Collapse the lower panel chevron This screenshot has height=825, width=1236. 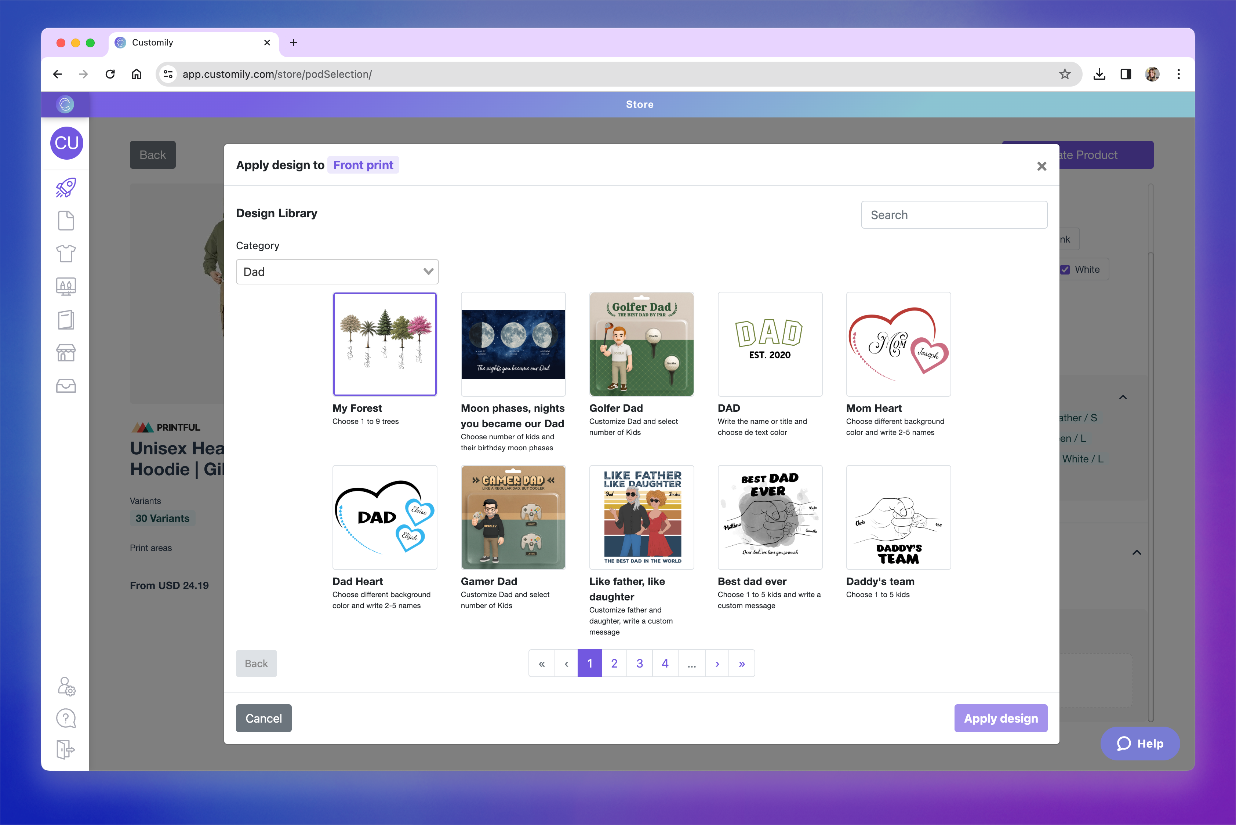pos(1137,552)
